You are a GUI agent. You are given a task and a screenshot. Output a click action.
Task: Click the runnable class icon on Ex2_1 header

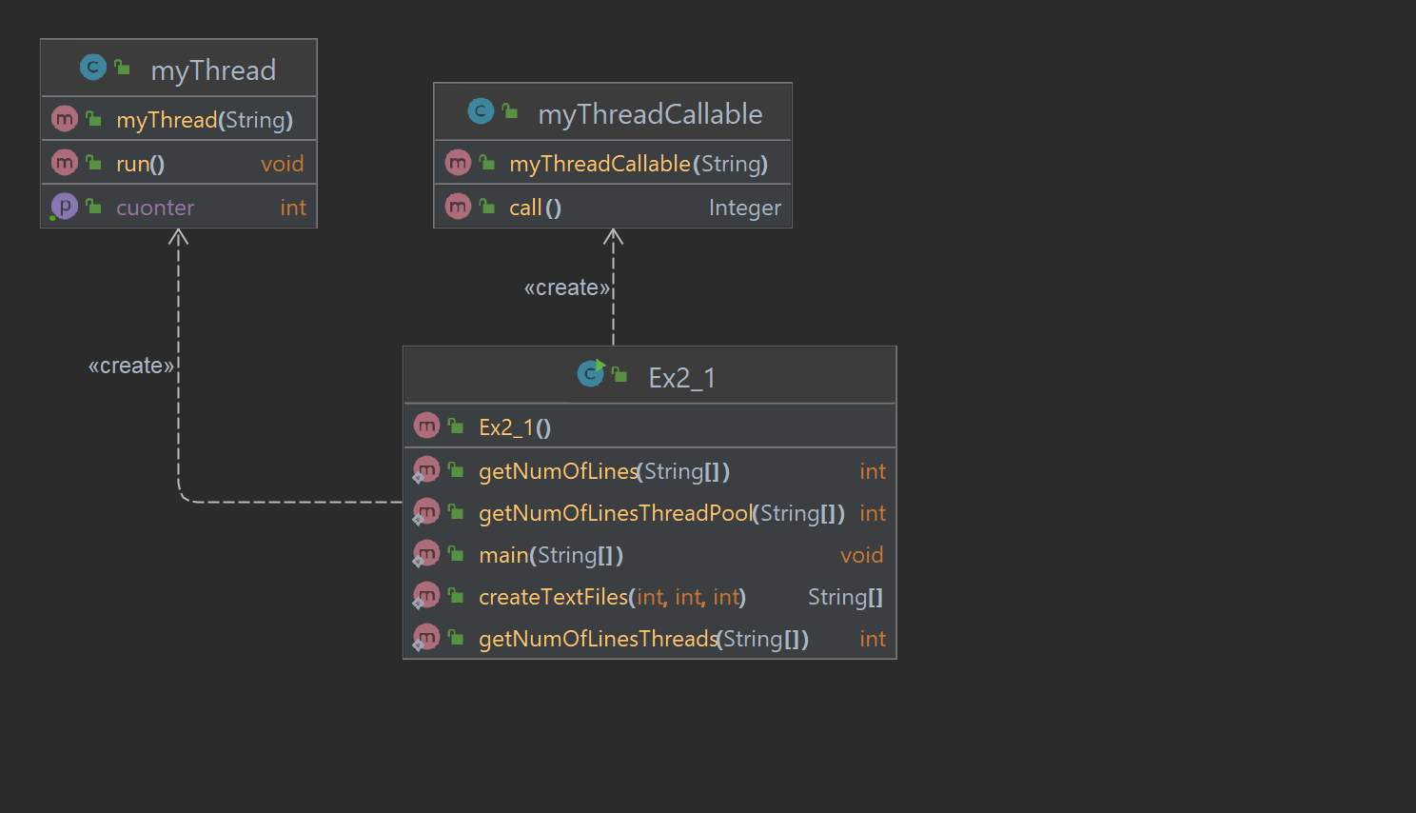click(591, 374)
